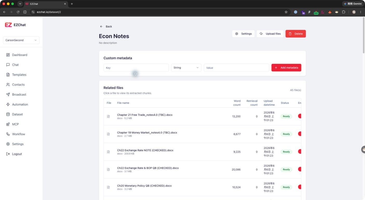Open Ch22 Exchange Rate & BOP QB file
Image resolution: width=365 pixels, height=200 pixels.
coord(148,168)
